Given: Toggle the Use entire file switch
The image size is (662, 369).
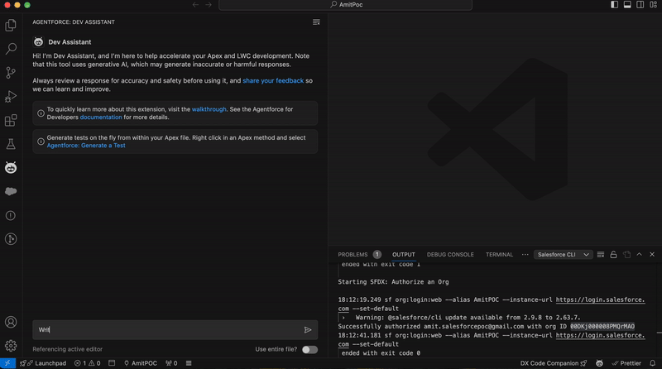Looking at the screenshot, I should [x=309, y=350].
